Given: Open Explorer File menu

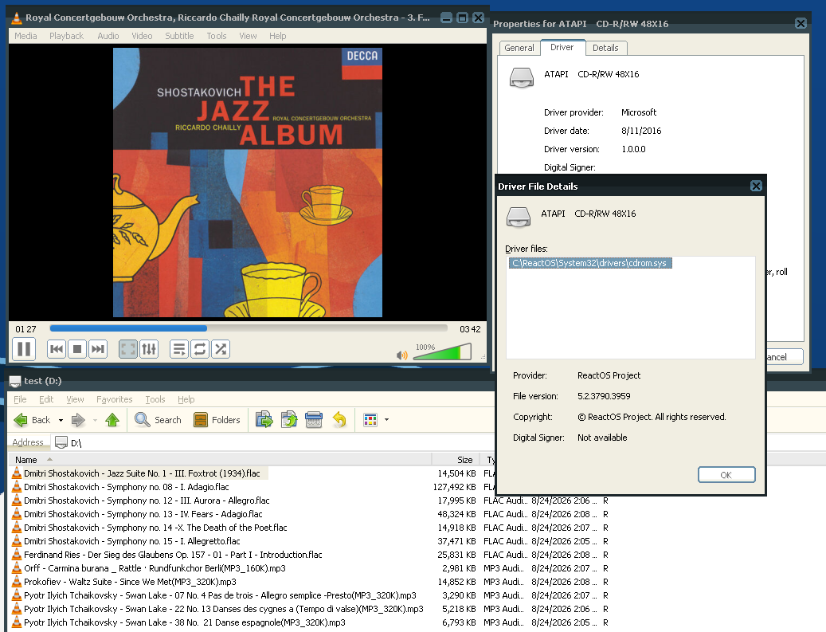Looking at the screenshot, I should [x=20, y=399].
